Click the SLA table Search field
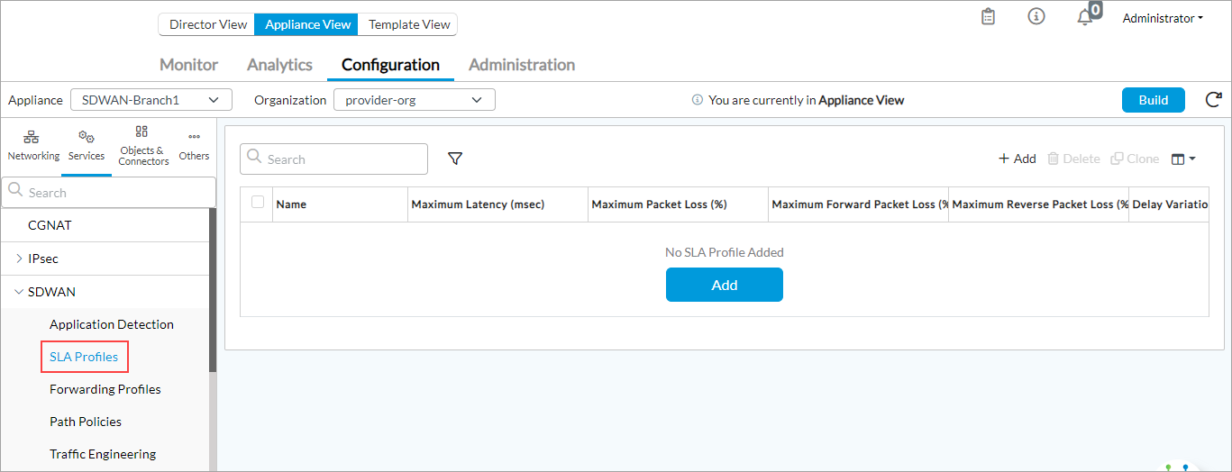The image size is (1232, 472). pos(333,159)
